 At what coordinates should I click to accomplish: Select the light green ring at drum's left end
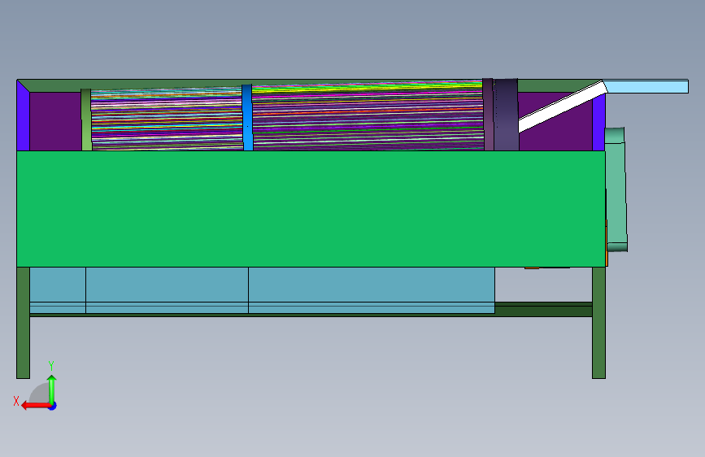click(86, 120)
